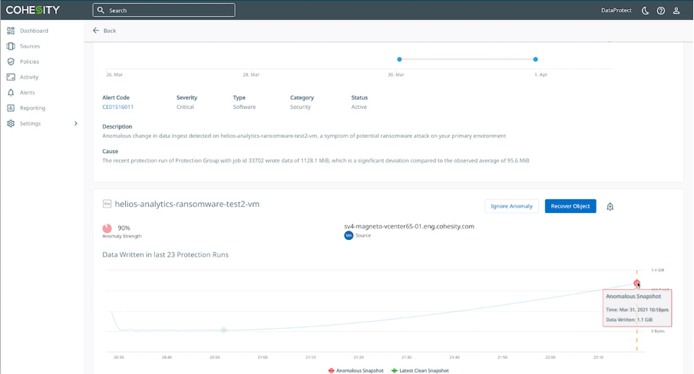Open Sources from the sidebar
This screenshot has height=374, width=694.
(x=30, y=46)
